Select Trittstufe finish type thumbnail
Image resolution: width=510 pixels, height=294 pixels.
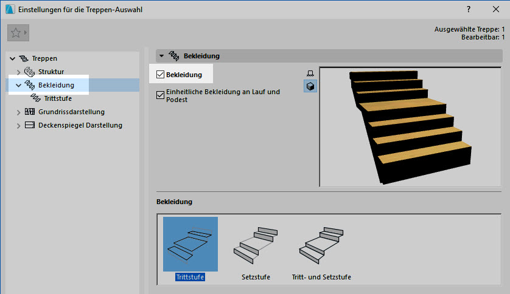coord(190,244)
